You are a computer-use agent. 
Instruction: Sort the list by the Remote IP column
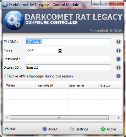click(x=51, y=85)
